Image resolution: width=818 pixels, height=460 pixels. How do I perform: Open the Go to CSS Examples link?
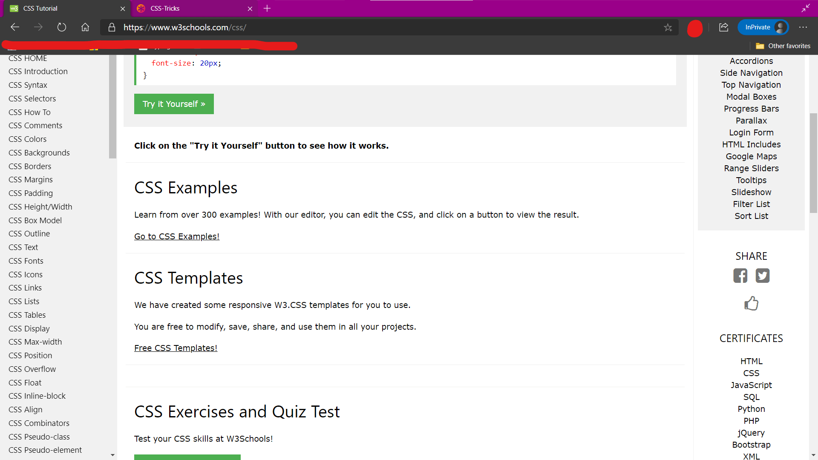177,236
